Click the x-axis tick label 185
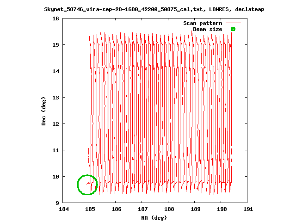This screenshot has width=296, height=222. (x=90, y=209)
